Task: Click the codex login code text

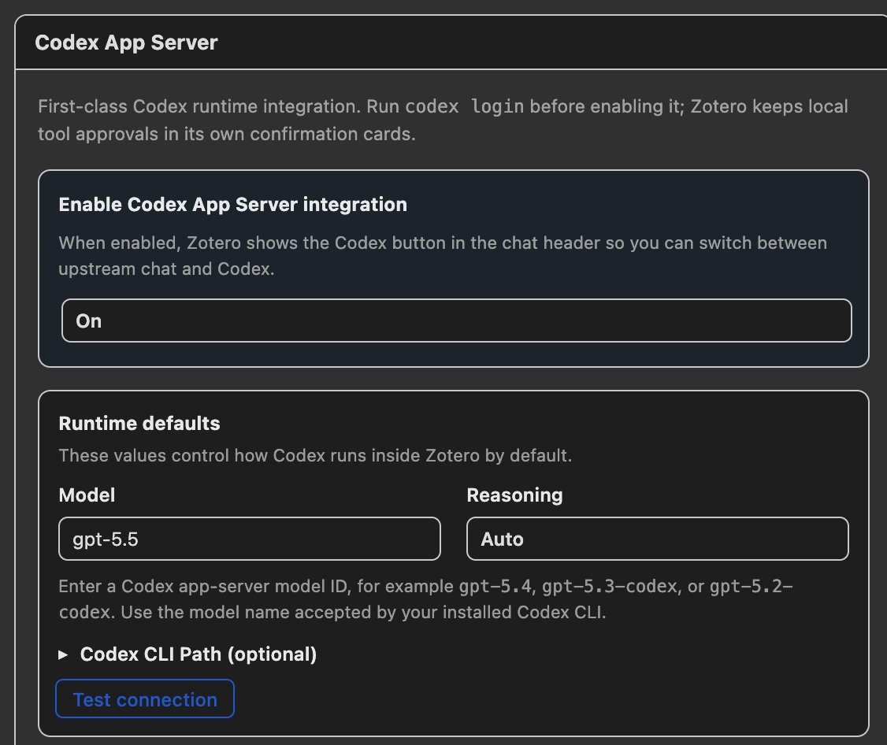Action: pos(465,106)
